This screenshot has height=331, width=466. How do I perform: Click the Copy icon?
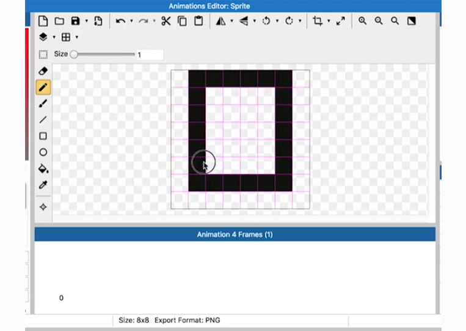pos(182,21)
